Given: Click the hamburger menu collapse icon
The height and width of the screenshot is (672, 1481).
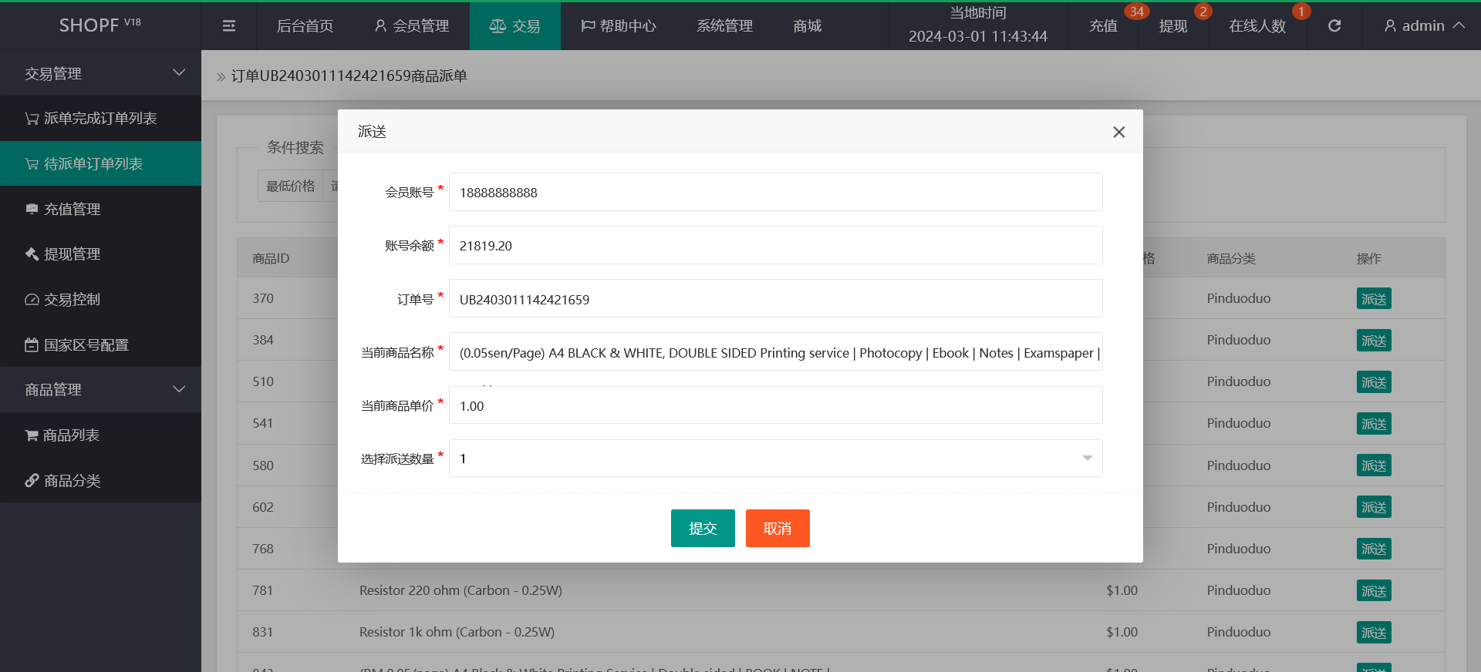Looking at the screenshot, I should (x=228, y=26).
